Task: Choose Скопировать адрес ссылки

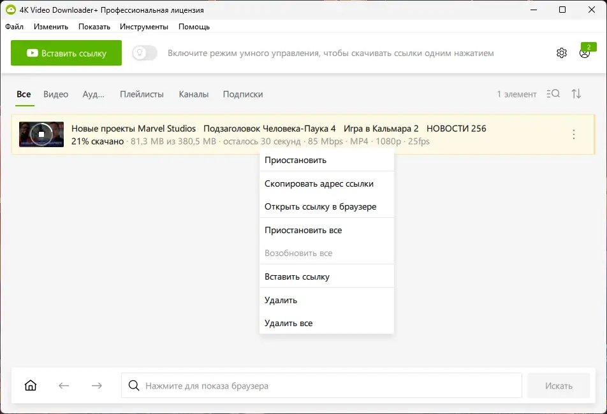Action: (x=319, y=183)
